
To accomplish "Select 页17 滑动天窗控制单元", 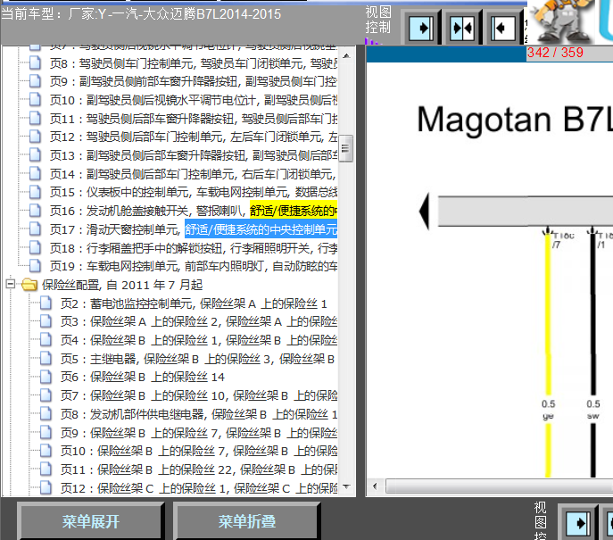I will click(194, 229).
